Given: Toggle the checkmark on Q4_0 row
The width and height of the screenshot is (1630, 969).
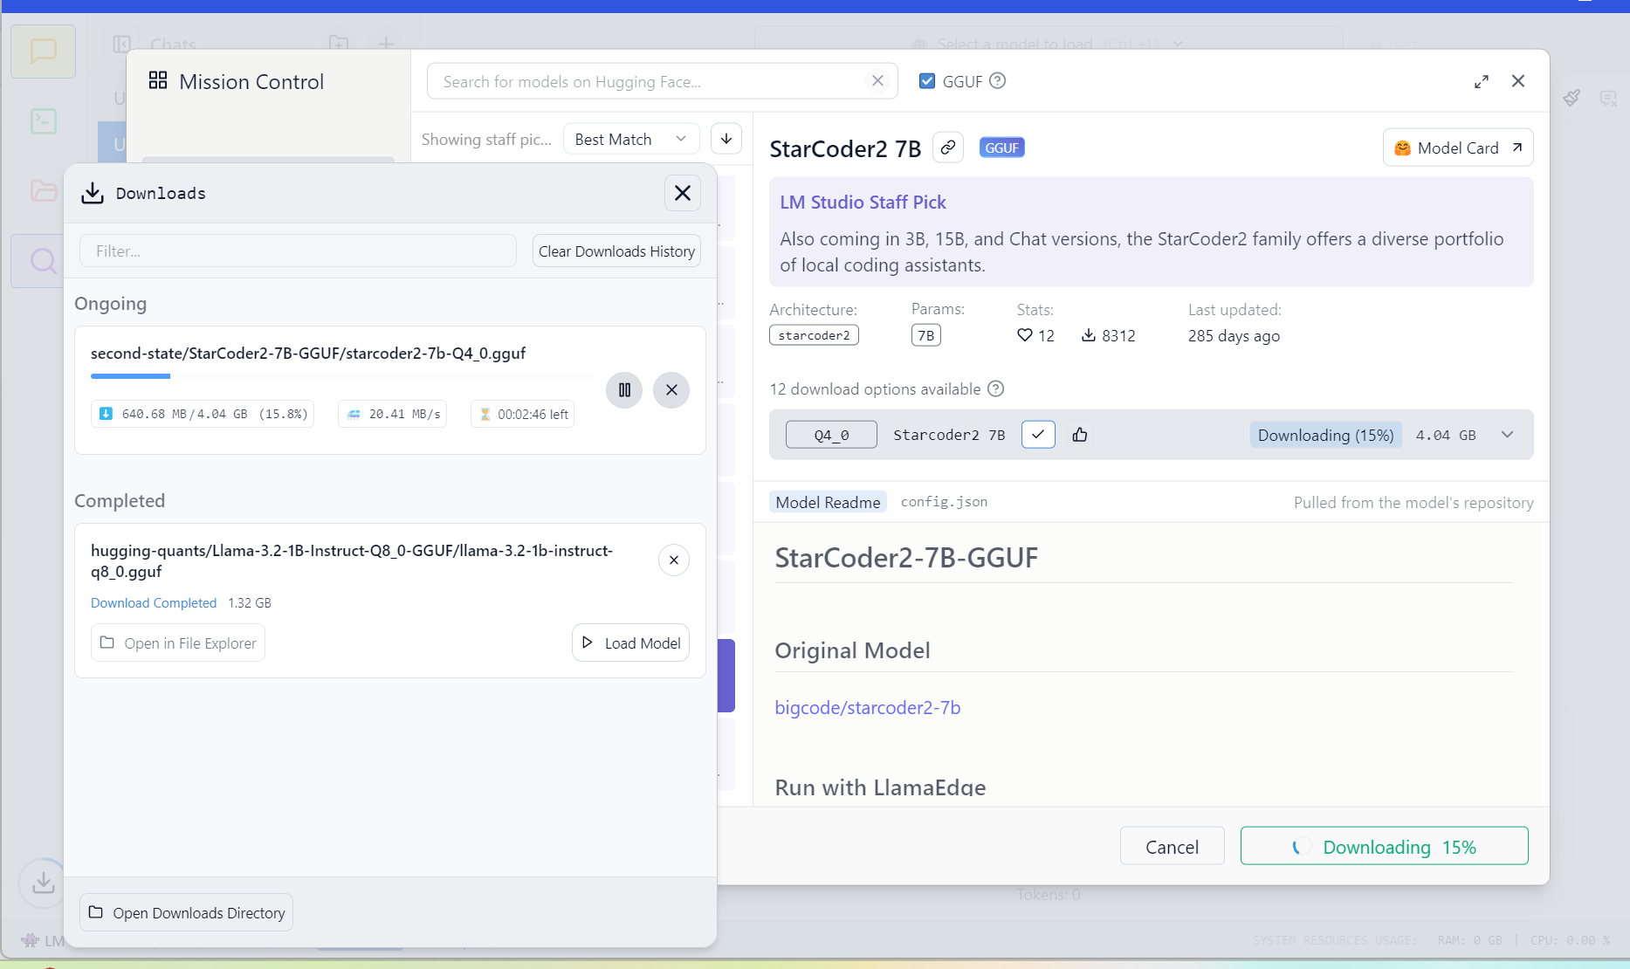Looking at the screenshot, I should click(1038, 435).
